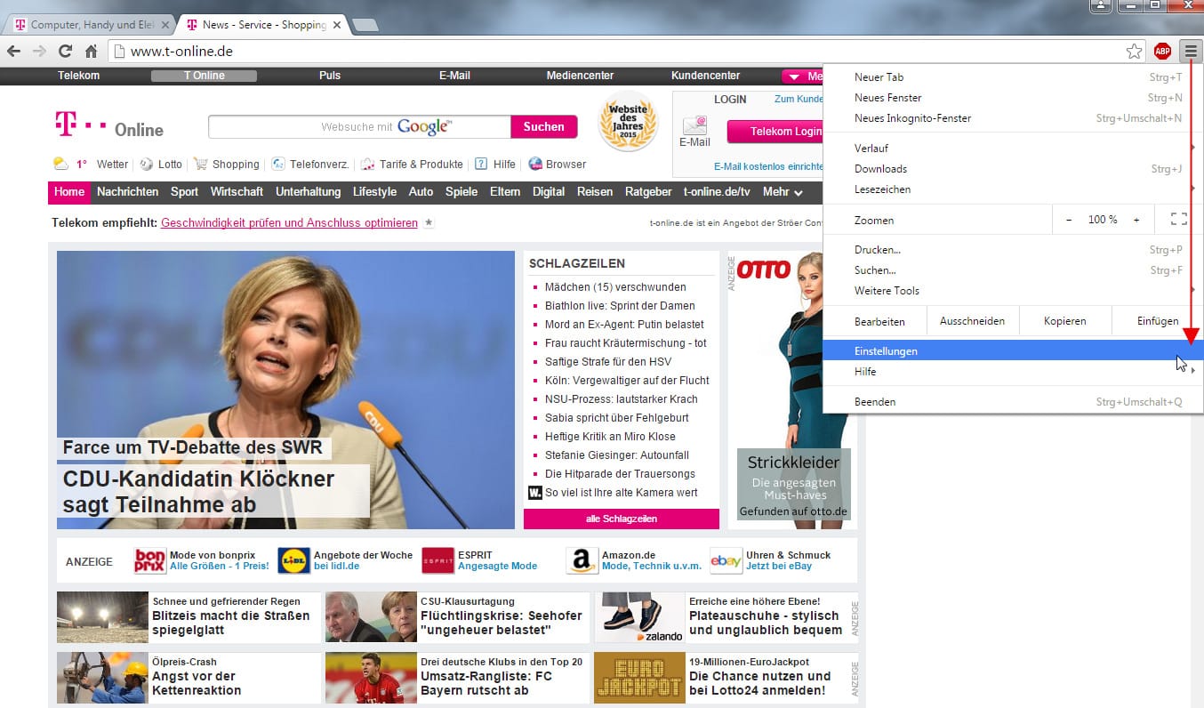1204x708 pixels.
Task: Click the Euro Jackpot ad thumbnail
Action: [639, 678]
